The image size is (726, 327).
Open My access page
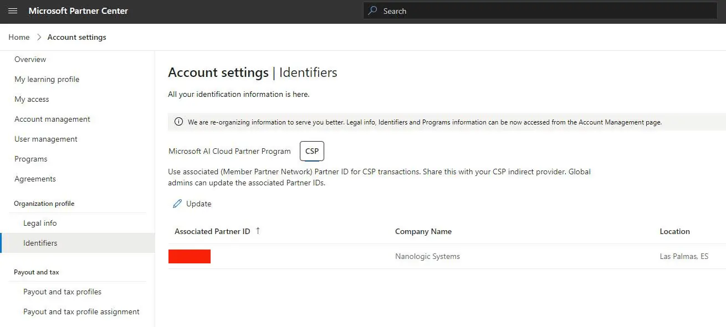click(32, 99)
